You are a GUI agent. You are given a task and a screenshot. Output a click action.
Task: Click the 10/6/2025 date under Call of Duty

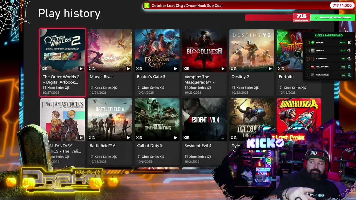pos(144,161)
